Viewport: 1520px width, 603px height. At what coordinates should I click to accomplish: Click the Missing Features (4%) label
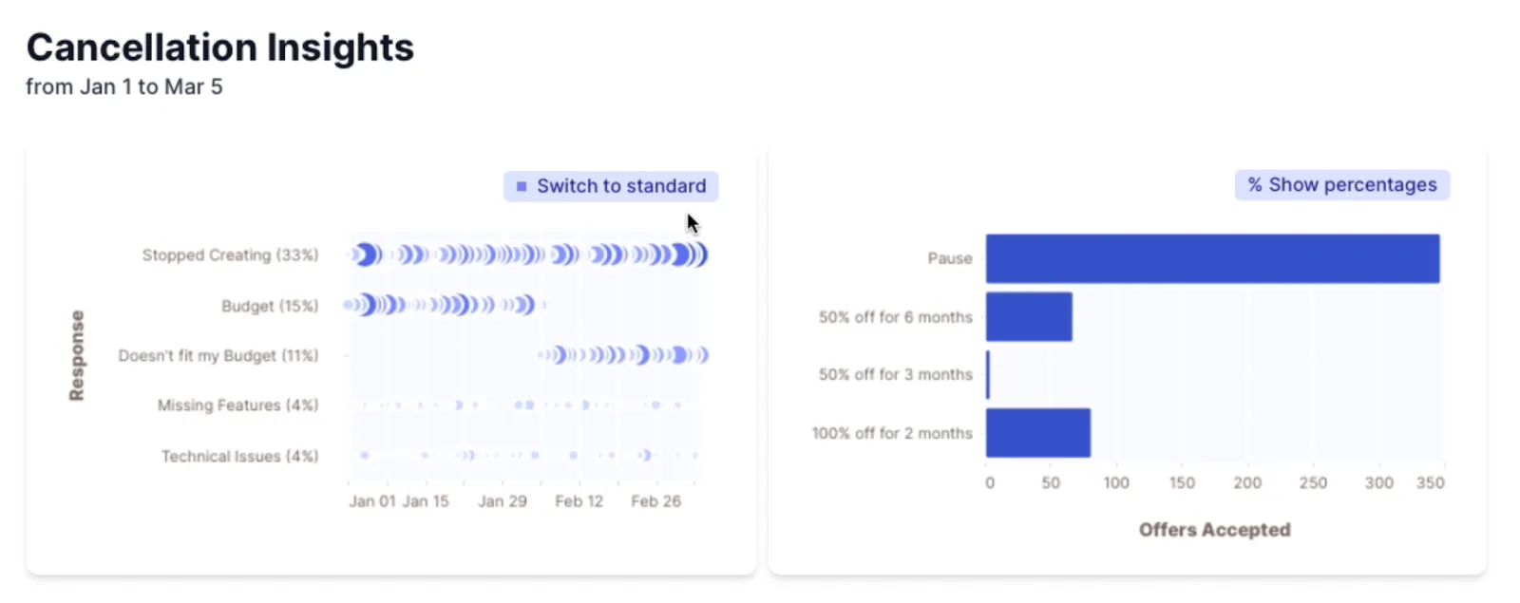coord(237,405)
